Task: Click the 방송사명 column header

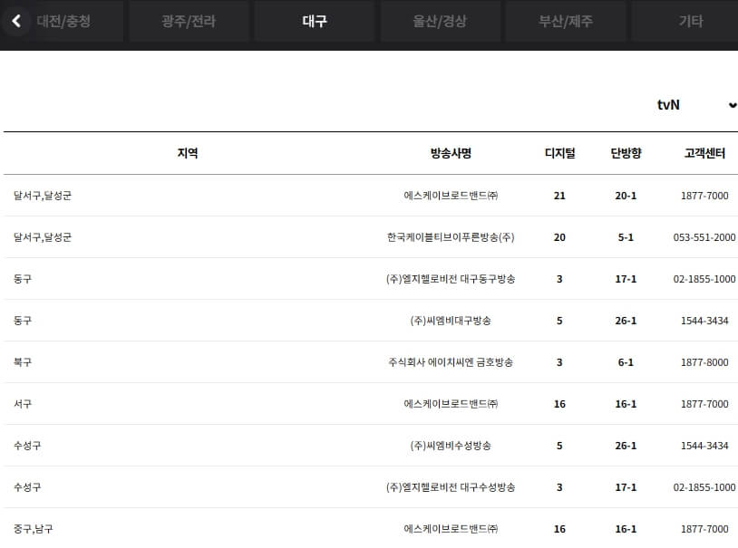Action: (x=451, y=153)
